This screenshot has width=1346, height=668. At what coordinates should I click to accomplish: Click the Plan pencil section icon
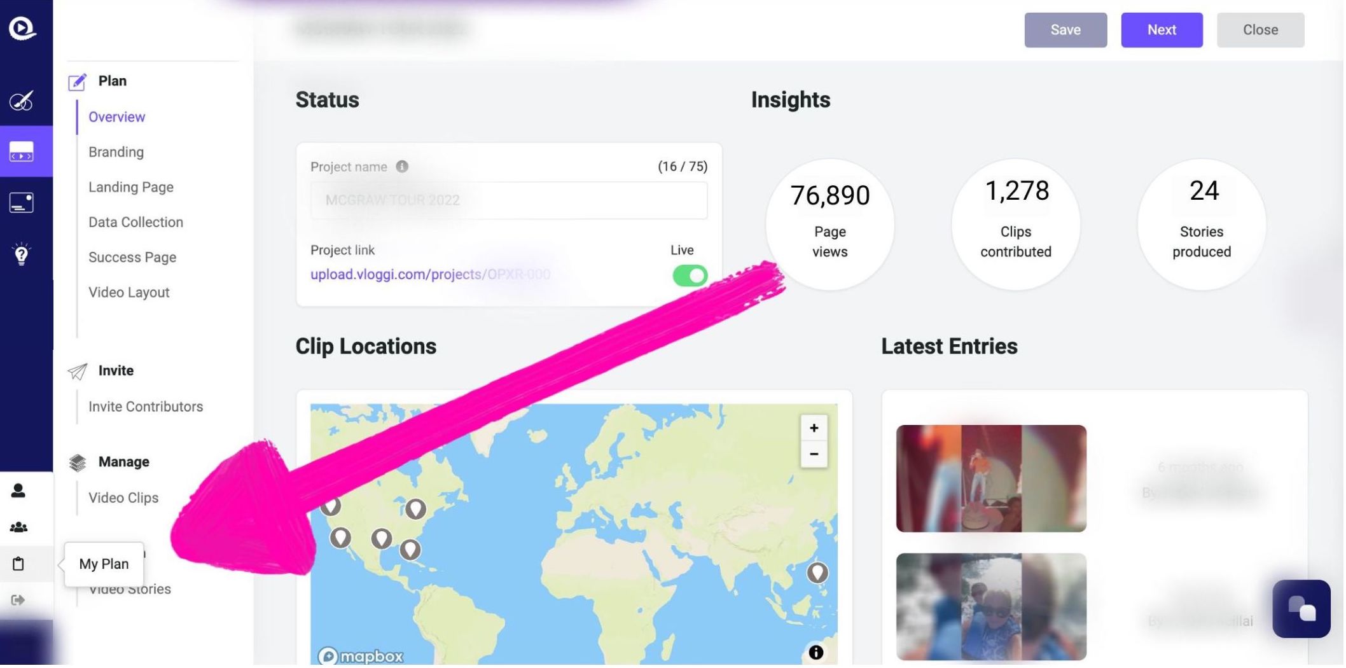click(x=78, y=81)
